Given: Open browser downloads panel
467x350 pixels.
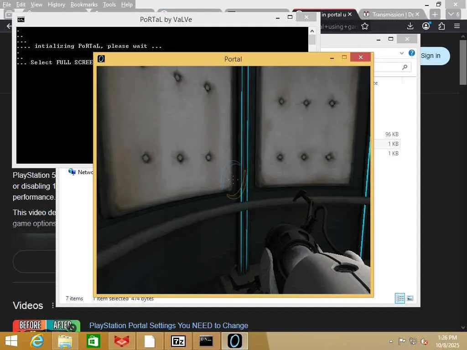Looking at the screenshot, I should 410,26.
